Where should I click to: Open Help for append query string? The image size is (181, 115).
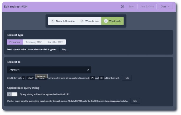pos(135,101)
